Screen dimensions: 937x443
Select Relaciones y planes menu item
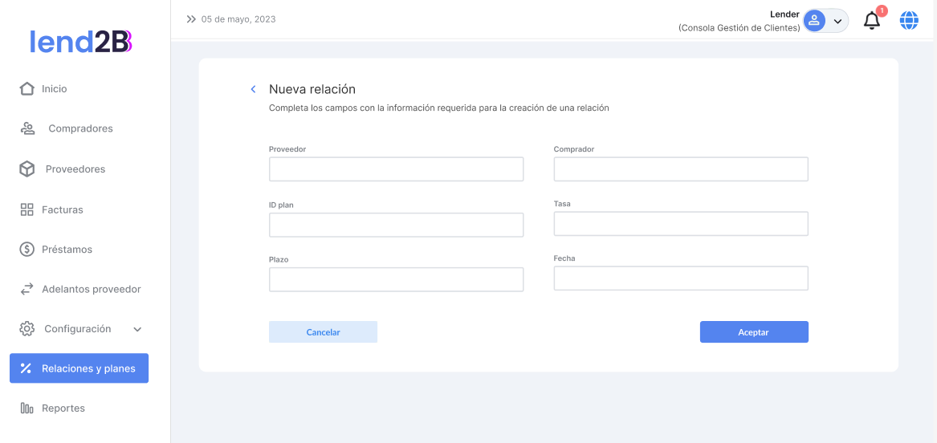(79, 368)
